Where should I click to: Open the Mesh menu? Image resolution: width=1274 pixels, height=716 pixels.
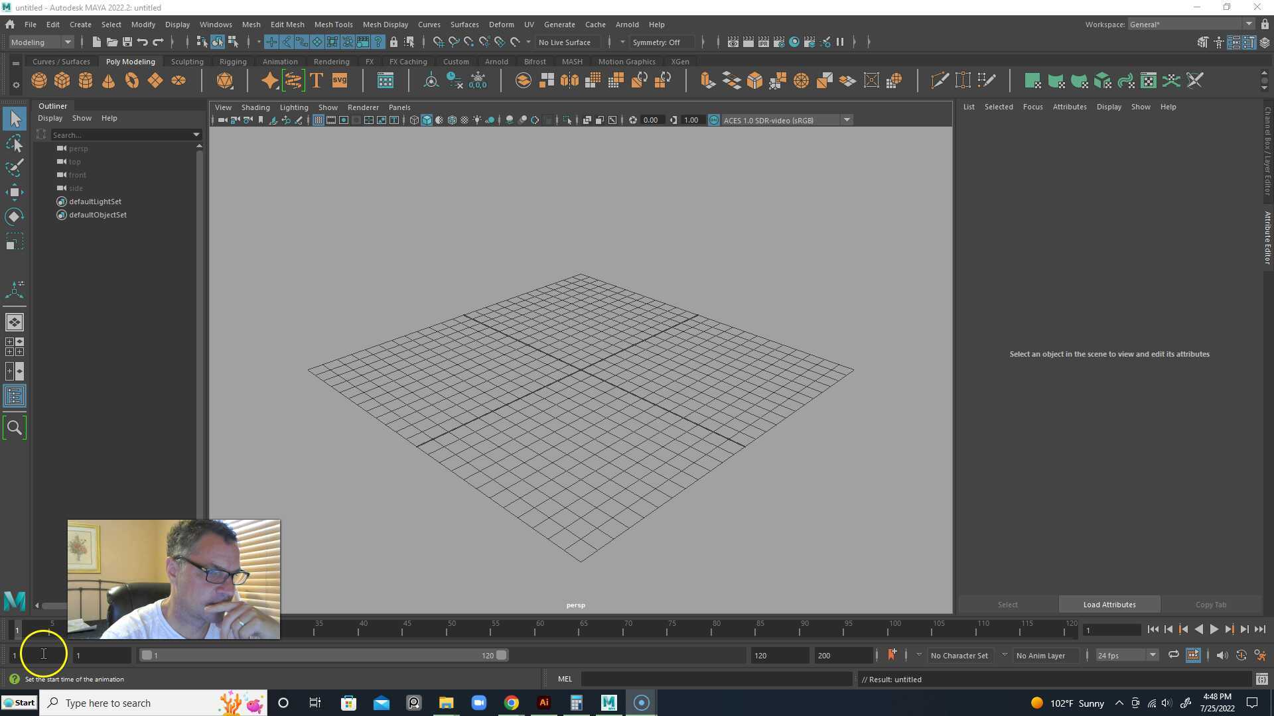[x=251, y=25]
